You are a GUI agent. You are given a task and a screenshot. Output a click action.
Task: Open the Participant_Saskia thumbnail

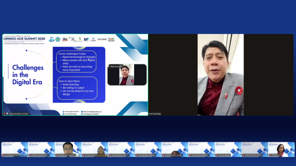[x=201, y=149]
